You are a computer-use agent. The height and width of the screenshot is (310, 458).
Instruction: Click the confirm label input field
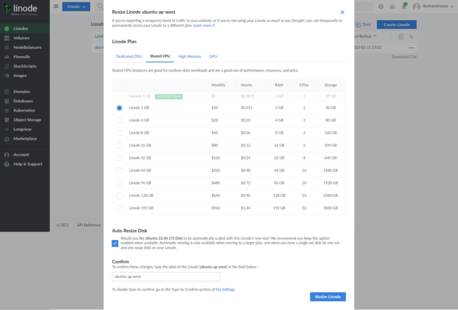point(166,277)
